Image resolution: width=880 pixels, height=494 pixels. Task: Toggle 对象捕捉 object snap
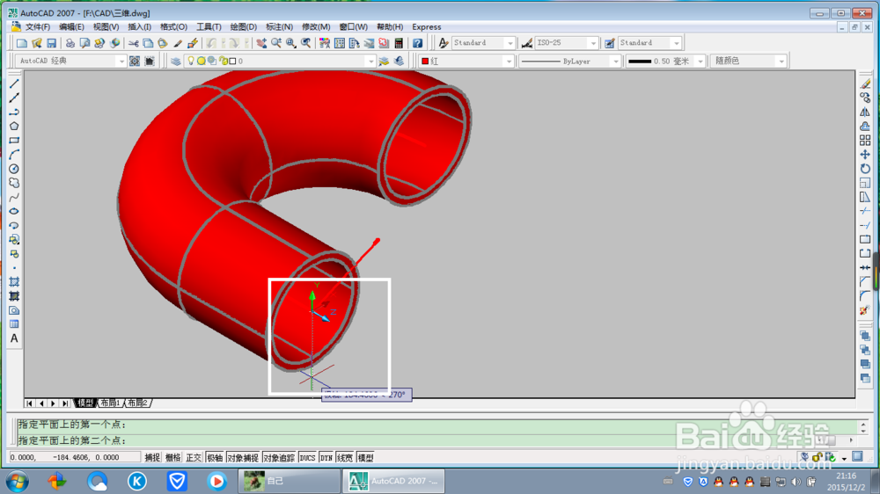(x=243, y=458)
